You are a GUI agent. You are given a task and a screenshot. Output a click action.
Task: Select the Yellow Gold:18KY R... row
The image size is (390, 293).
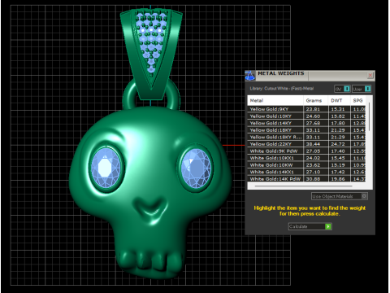tap(306, 138)
